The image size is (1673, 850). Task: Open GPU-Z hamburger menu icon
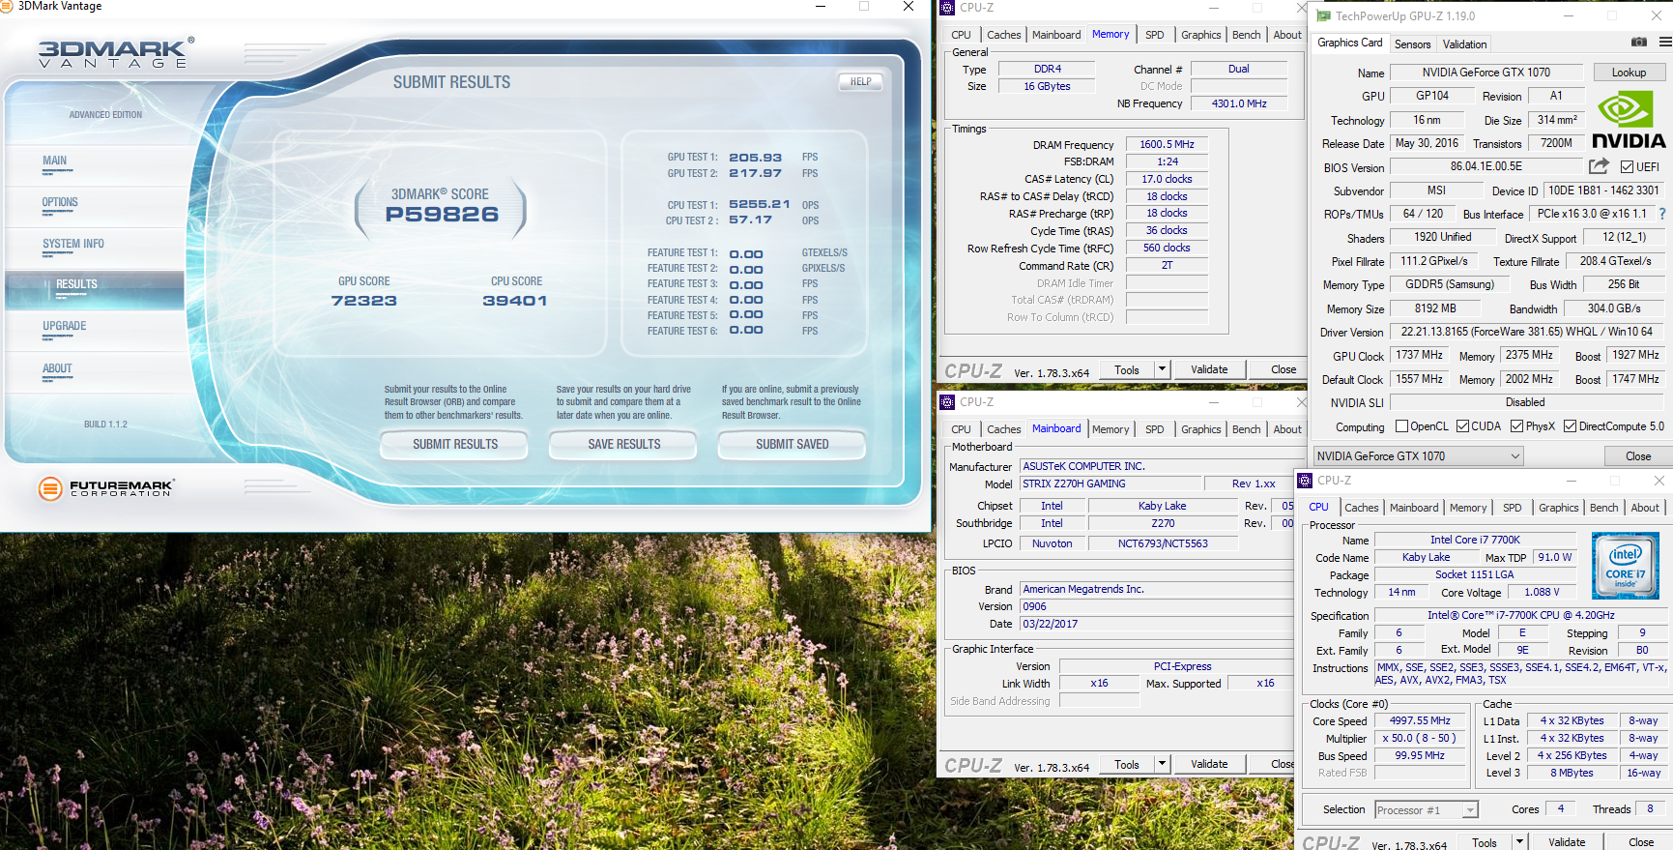[1665, 43]
